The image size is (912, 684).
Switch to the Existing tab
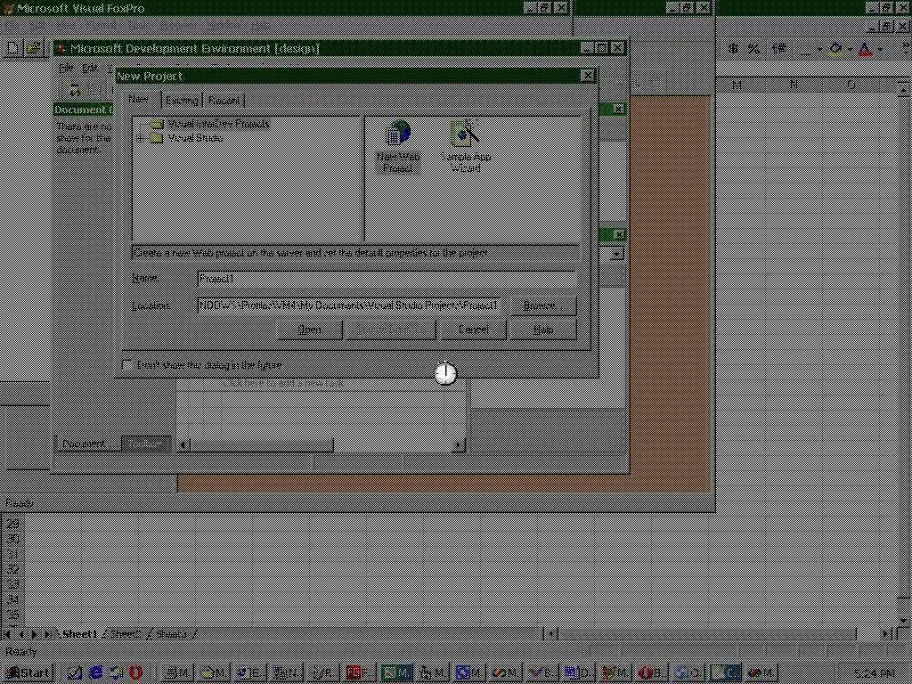(182, 100)
